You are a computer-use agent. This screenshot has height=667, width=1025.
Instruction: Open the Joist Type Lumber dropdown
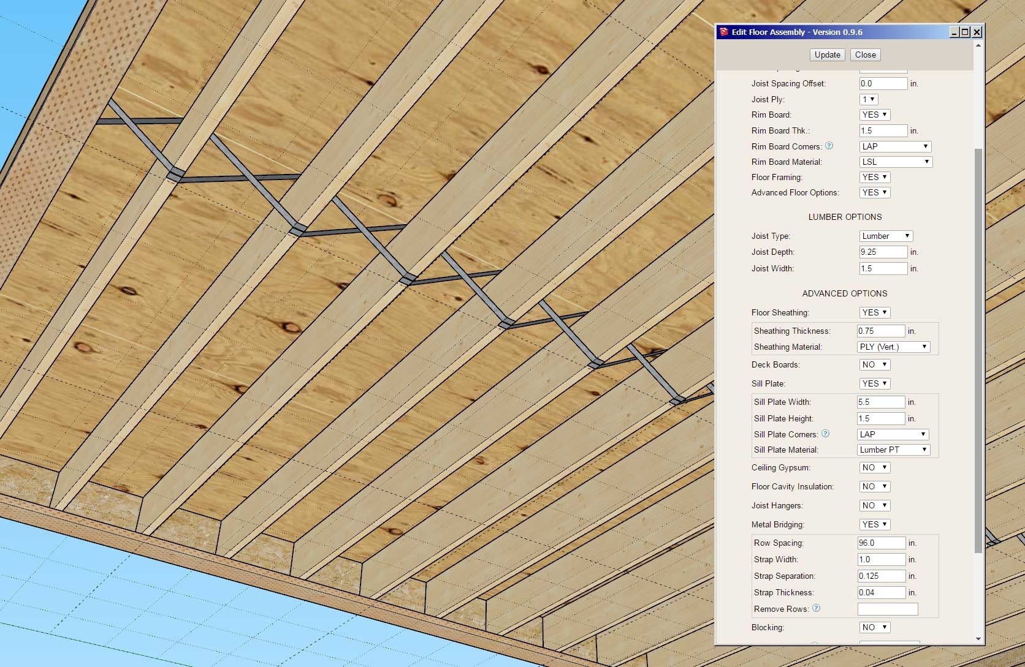click(886, 236)
